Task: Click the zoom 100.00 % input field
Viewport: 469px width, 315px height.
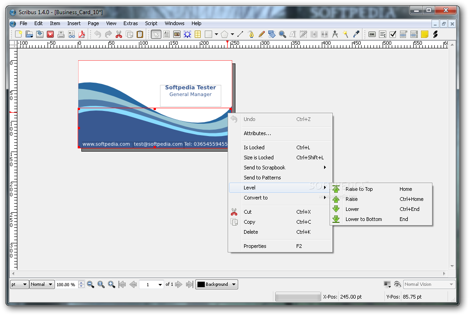Action: 67,284
